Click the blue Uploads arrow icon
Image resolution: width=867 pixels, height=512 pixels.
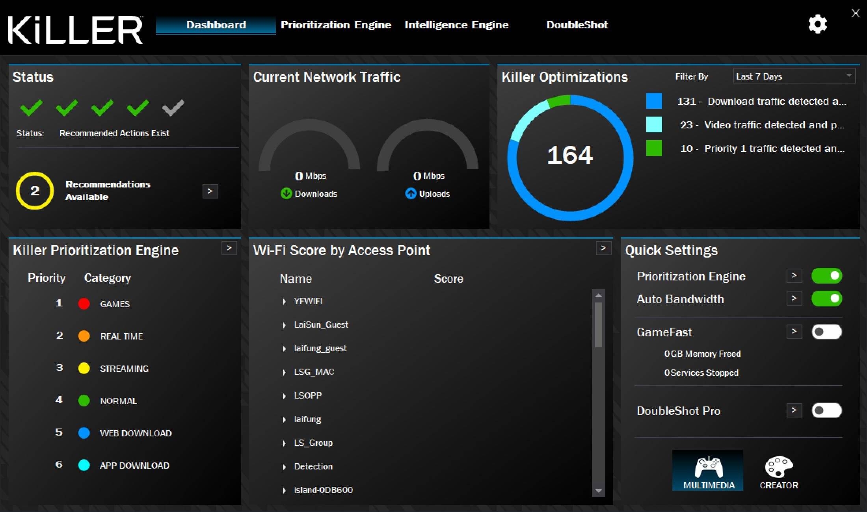[411, 193]
